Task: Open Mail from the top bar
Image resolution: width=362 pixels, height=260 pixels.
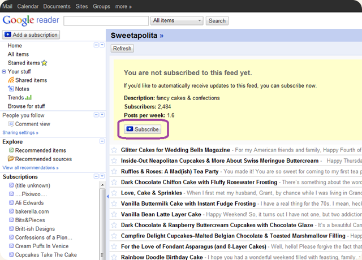Action: [x=7, y=6]
